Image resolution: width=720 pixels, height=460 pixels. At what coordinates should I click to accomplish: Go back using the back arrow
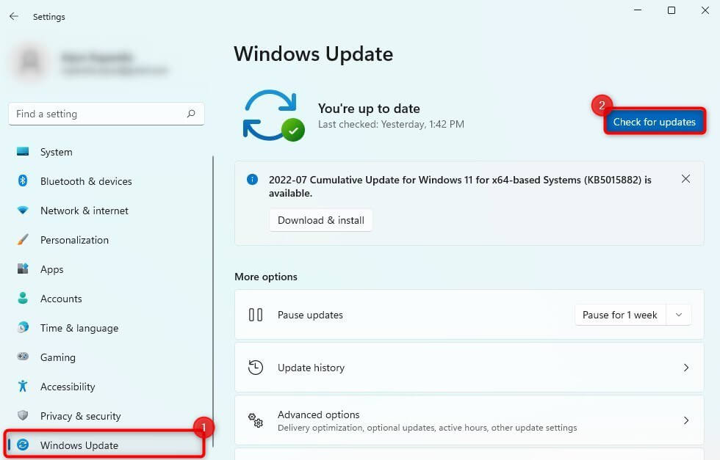pyautogui.click(x=14, y=17)
